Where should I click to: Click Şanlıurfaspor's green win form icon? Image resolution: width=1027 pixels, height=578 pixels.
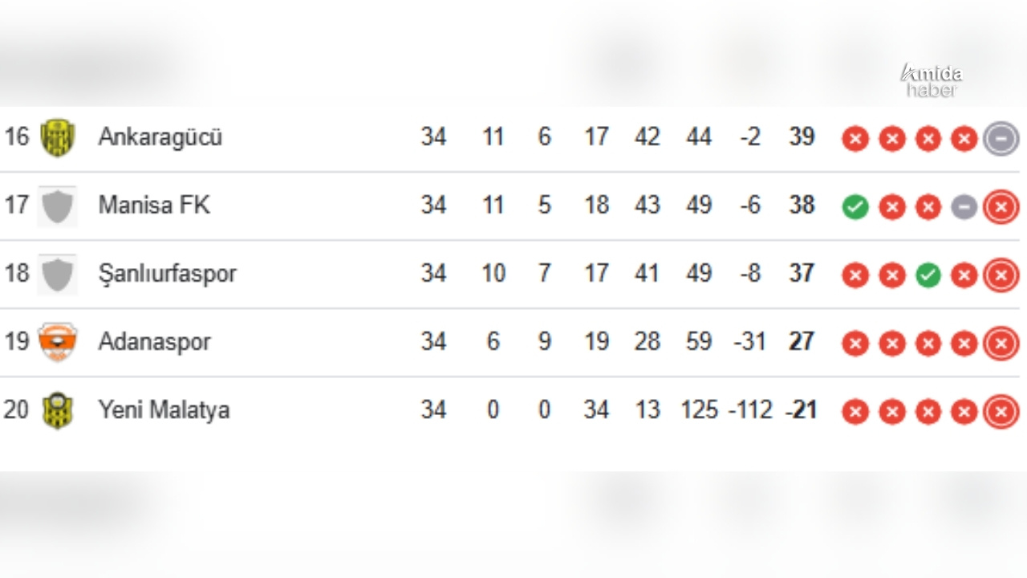tap(928, 276)
